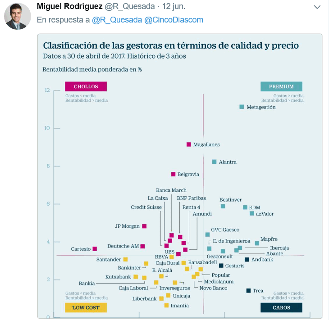Click the teal PREMIUM quadrant label

click(x=281, y=86)
